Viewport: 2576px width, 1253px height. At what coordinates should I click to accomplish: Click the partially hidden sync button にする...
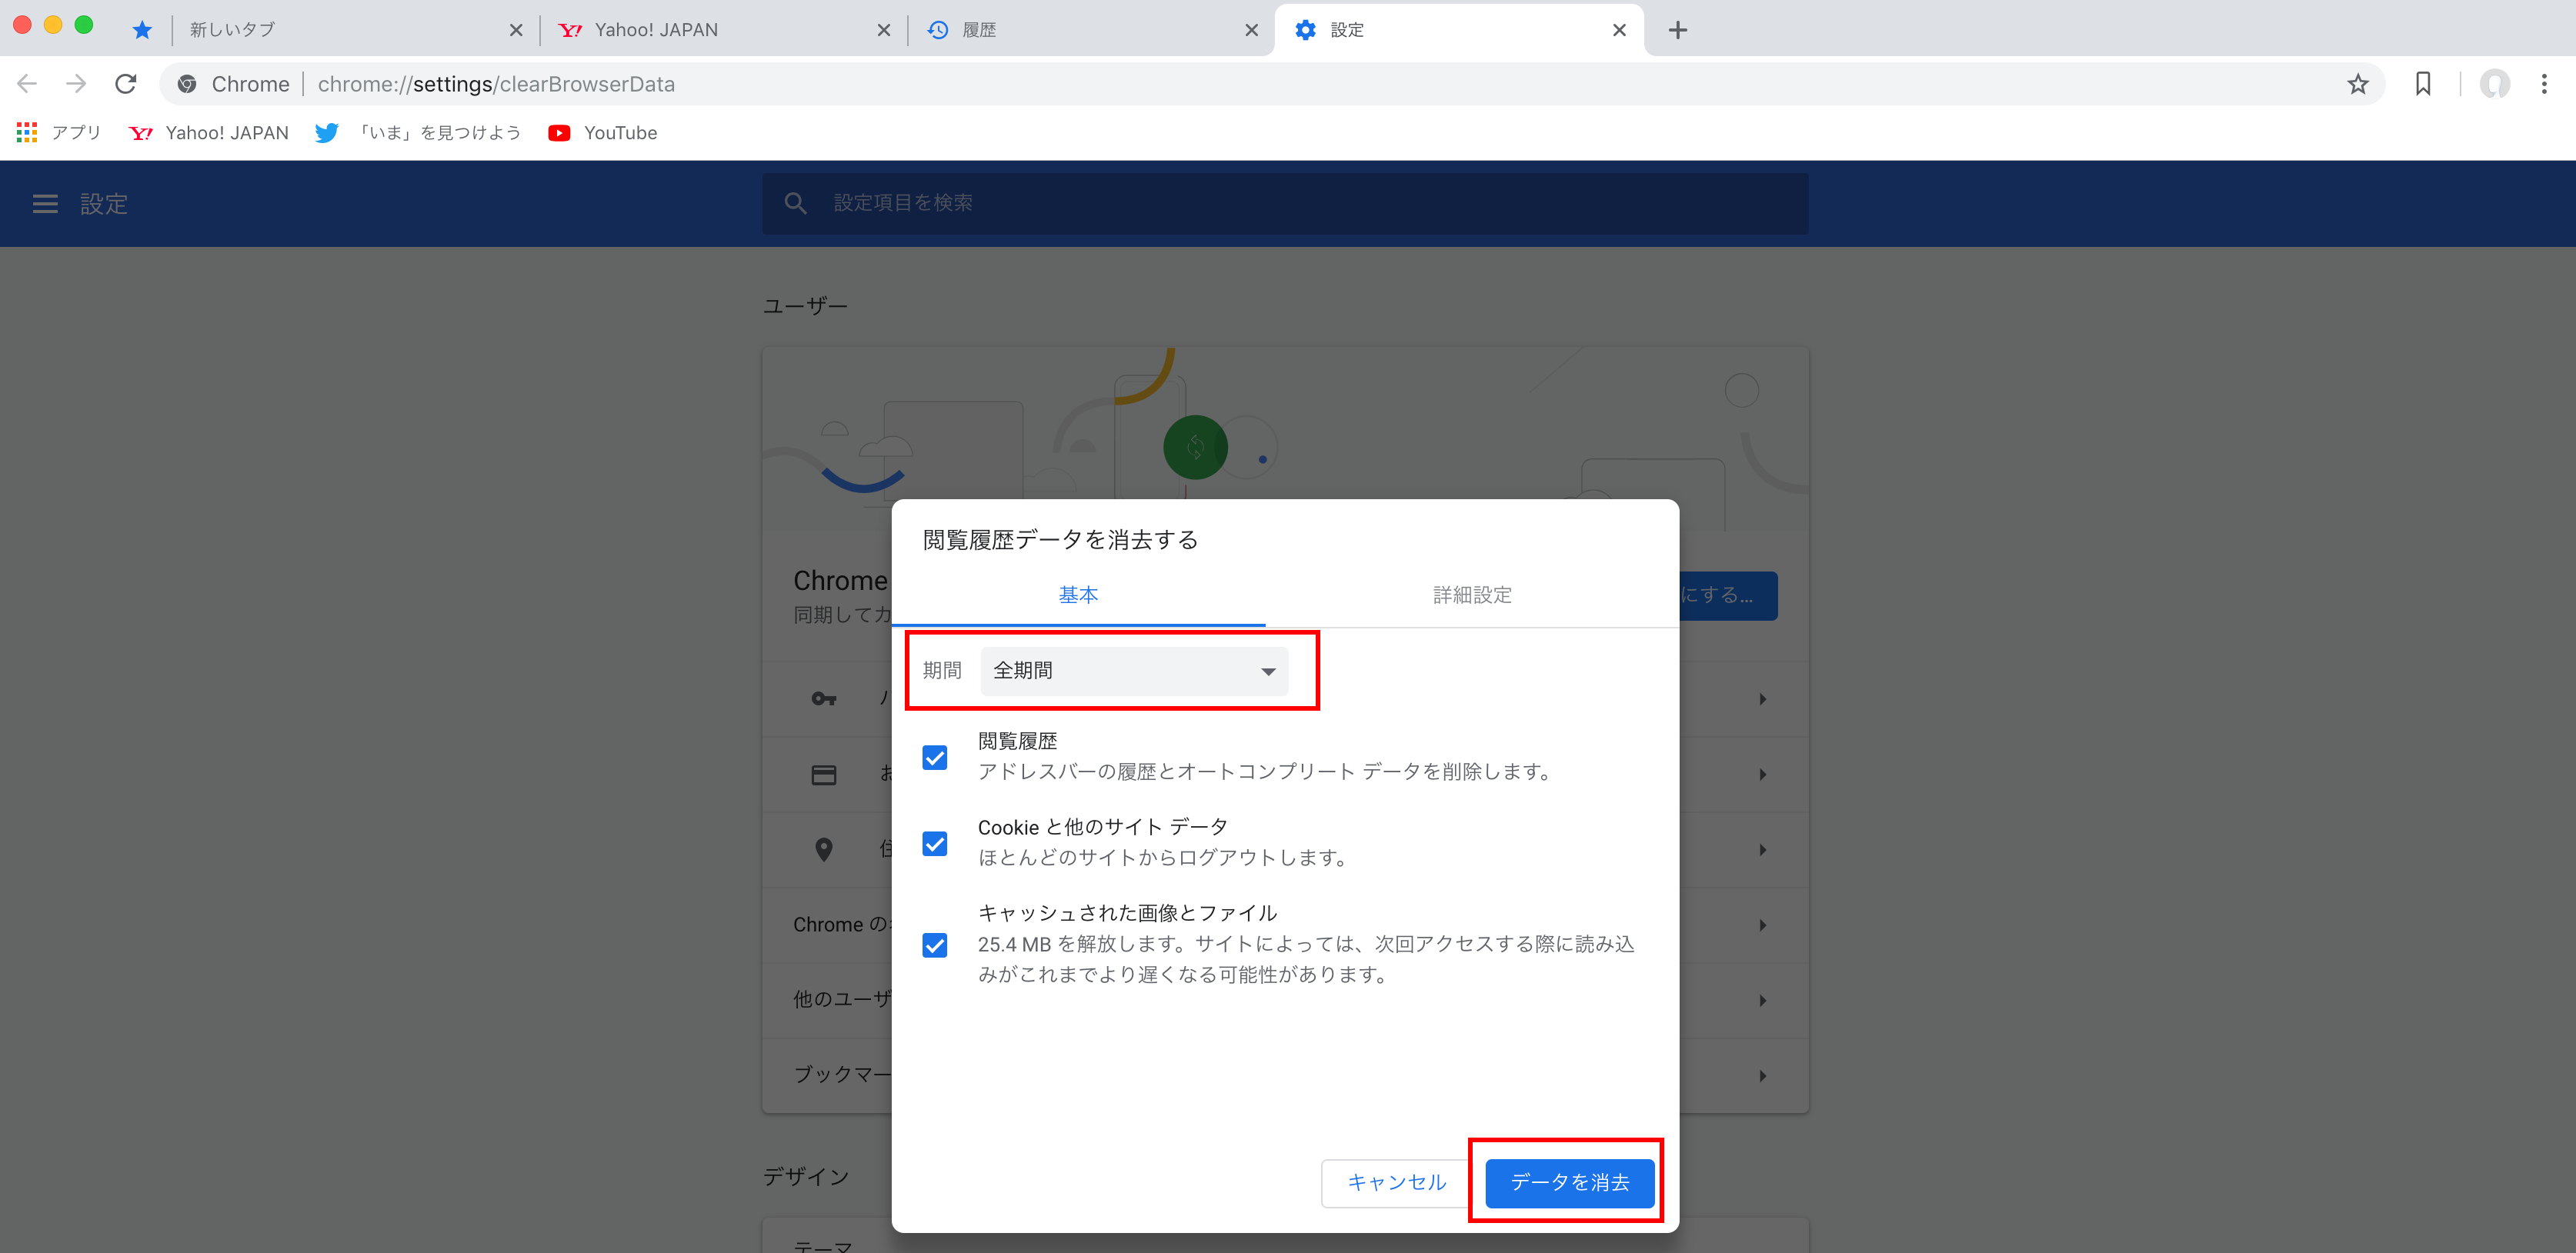[1728, 595]
